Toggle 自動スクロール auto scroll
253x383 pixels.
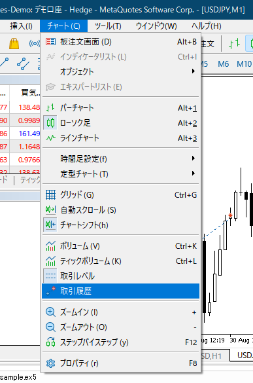121,210
